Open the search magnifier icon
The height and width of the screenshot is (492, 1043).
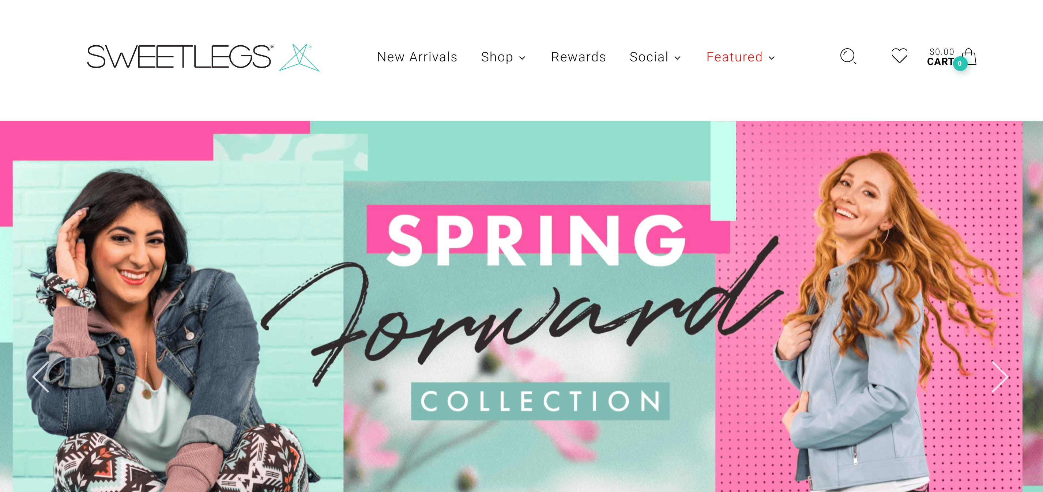tap(848, 56)
